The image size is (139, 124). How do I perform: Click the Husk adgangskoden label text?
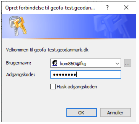[x=77, y=87]
